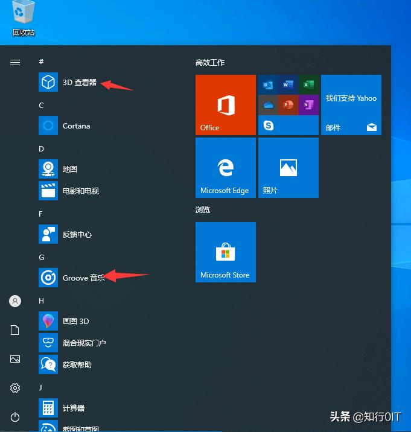Viewport: 411px width, 432px height.
Task: Select the 反馈中心 label text
Action: pos(77,235)
